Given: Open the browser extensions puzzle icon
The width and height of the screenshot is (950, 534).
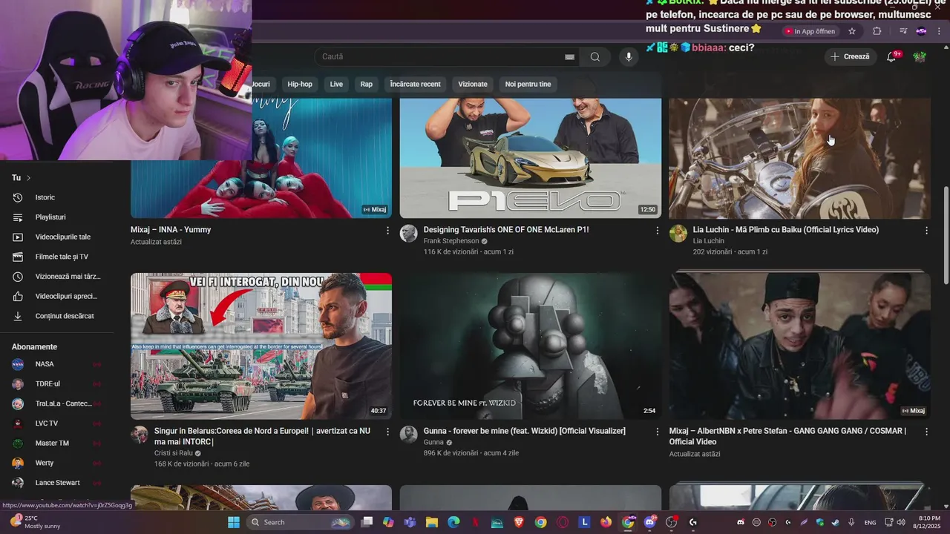Looking at the screenshot, I should (x=877, y=31).
